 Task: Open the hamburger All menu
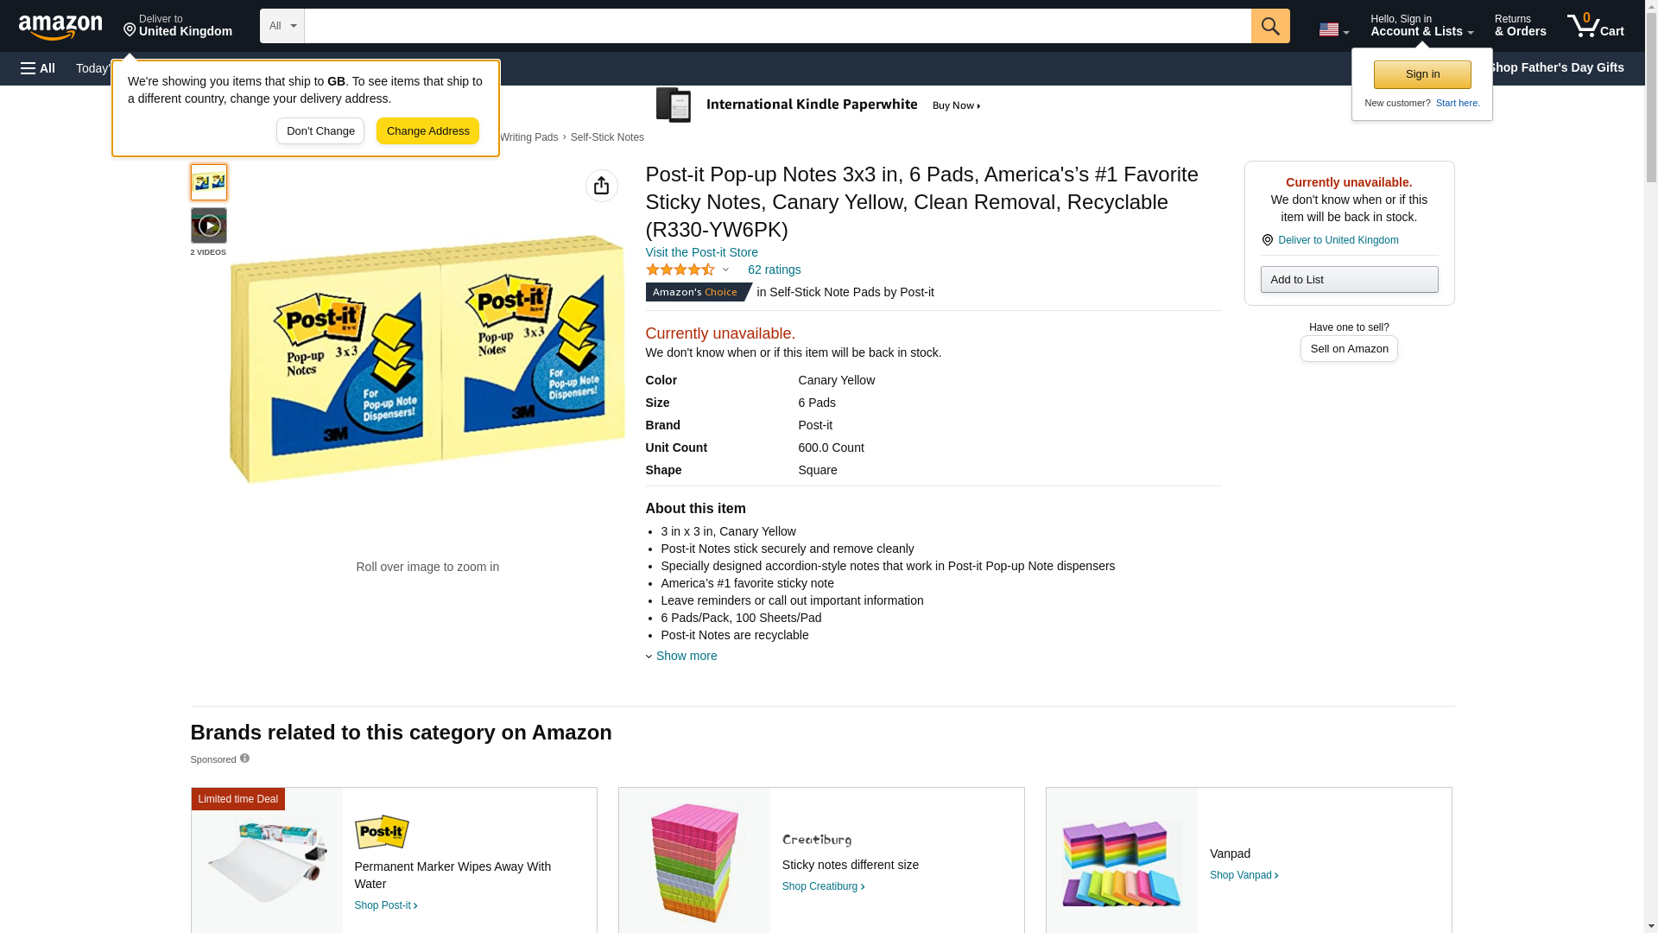38,68
